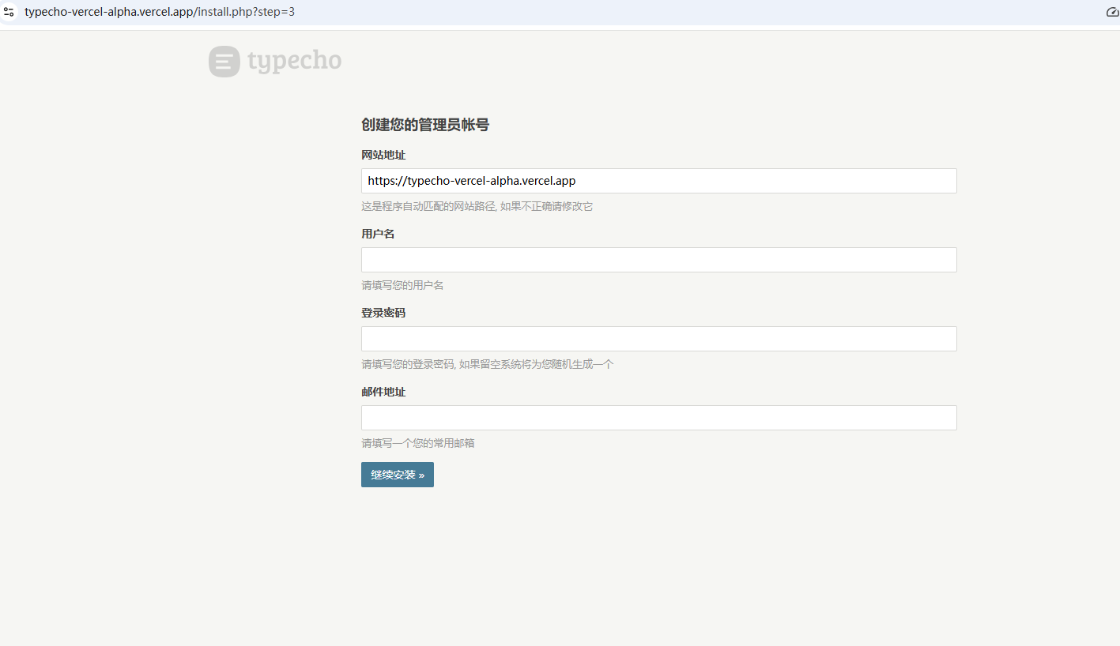Focus the 用户名 username input box
This screenshot has height=646, width=1120.
[658, 260]
